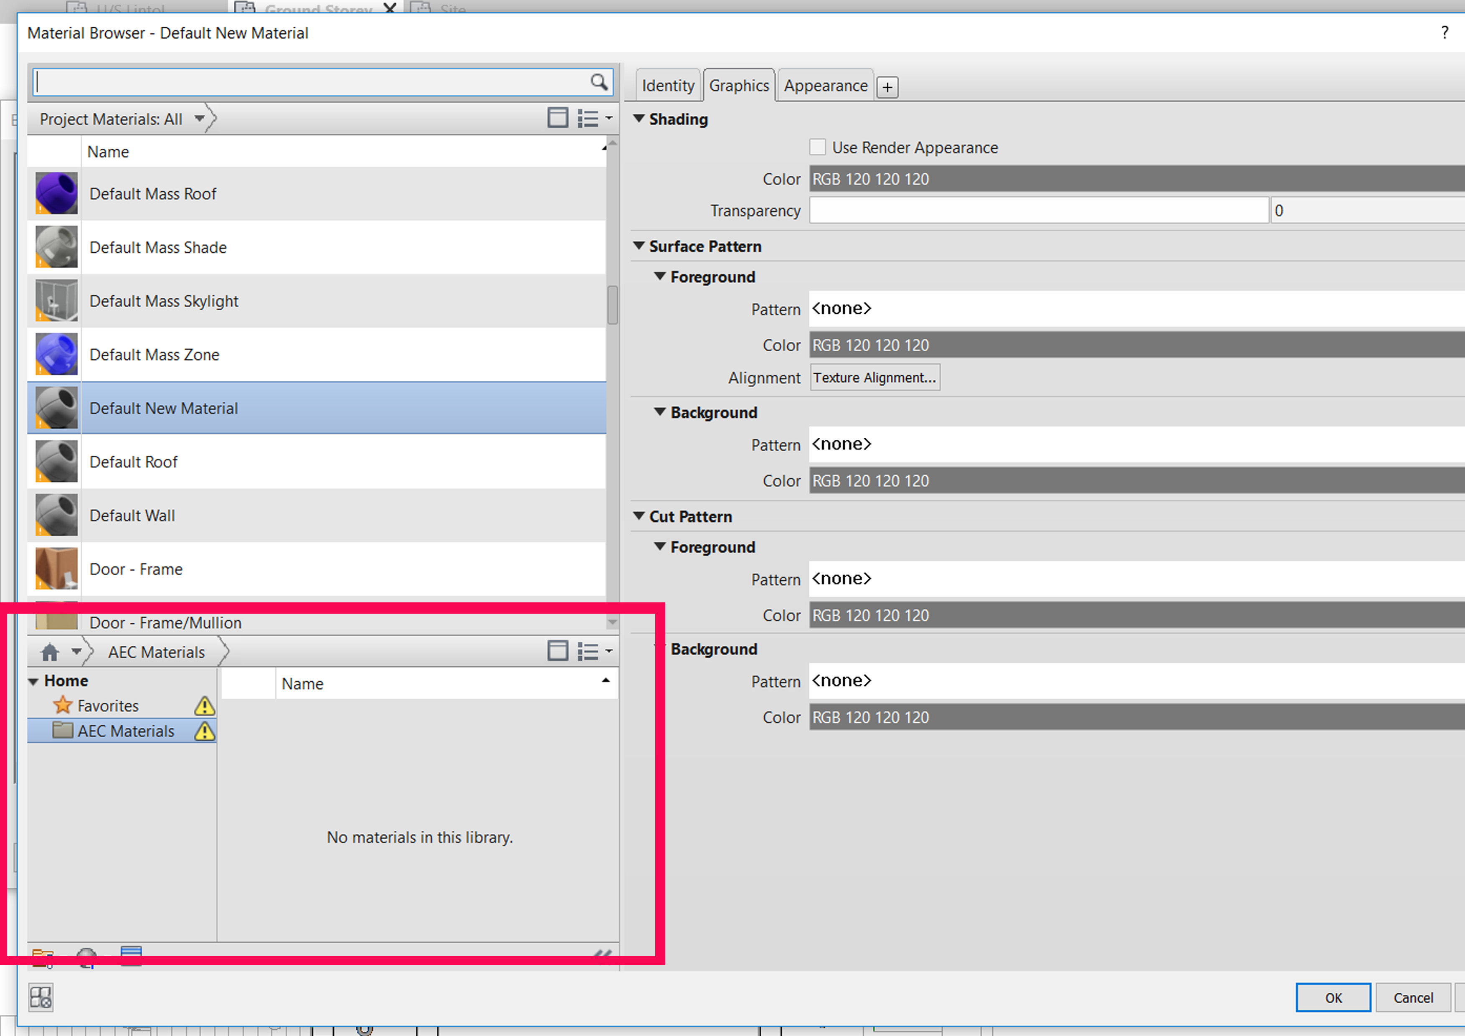Open the Home icon dropdown arrow
The image size is (1465, 1036).
(76, 652)
